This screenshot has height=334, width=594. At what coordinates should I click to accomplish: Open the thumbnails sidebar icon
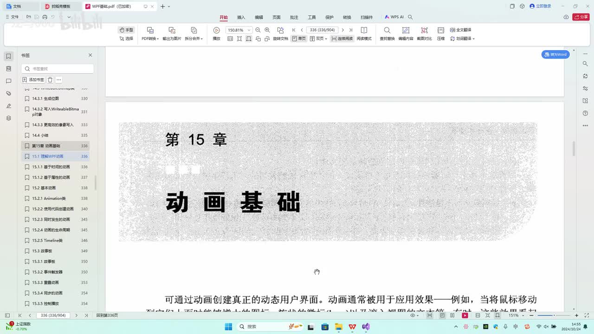pyautogui.click(x=8, y=69)
